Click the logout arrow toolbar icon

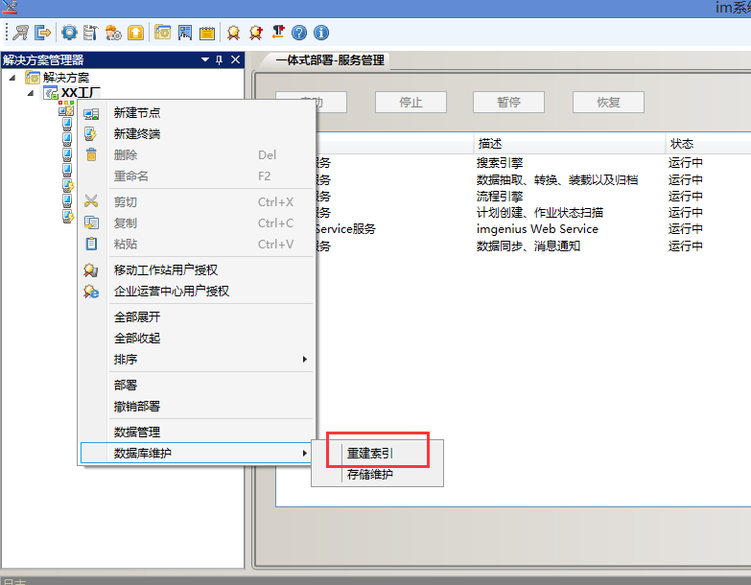[43, 33]
